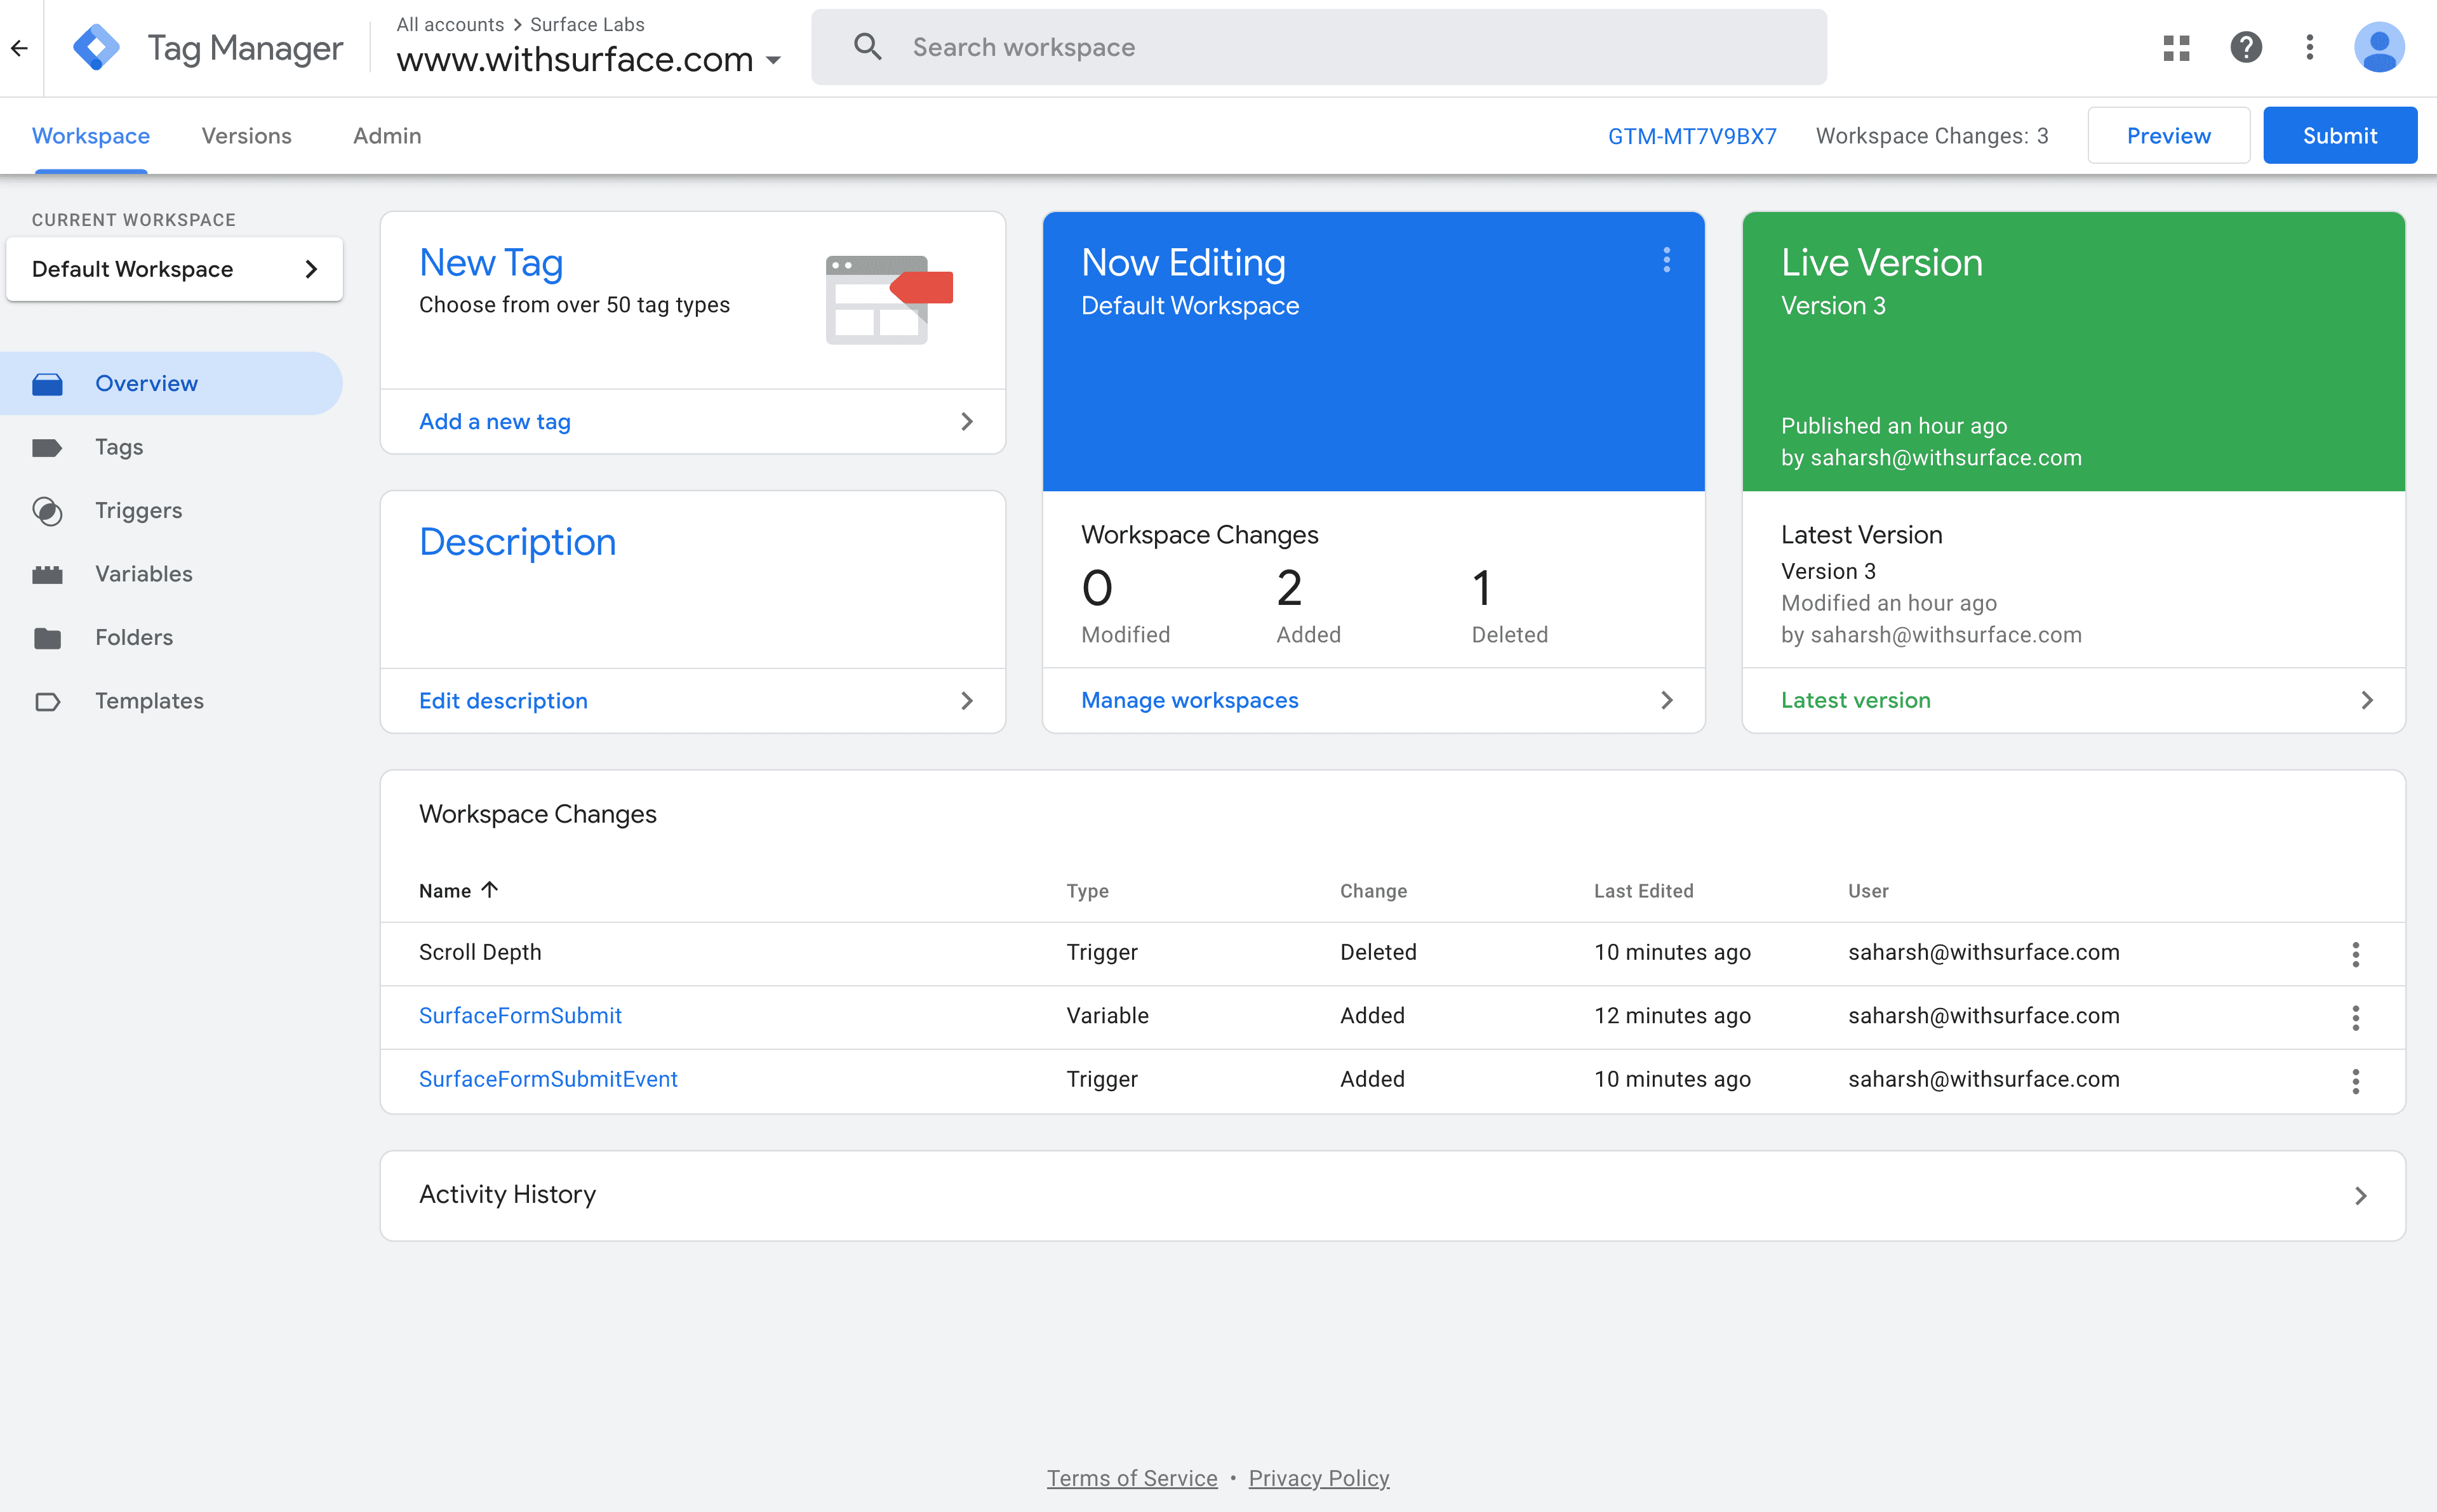Open the SurfaceFormSubmitEvent trigger link
Image resolution: width=2437 pixels, height=1512 pixels.
pyautogui.click(x=548, y=1080)
